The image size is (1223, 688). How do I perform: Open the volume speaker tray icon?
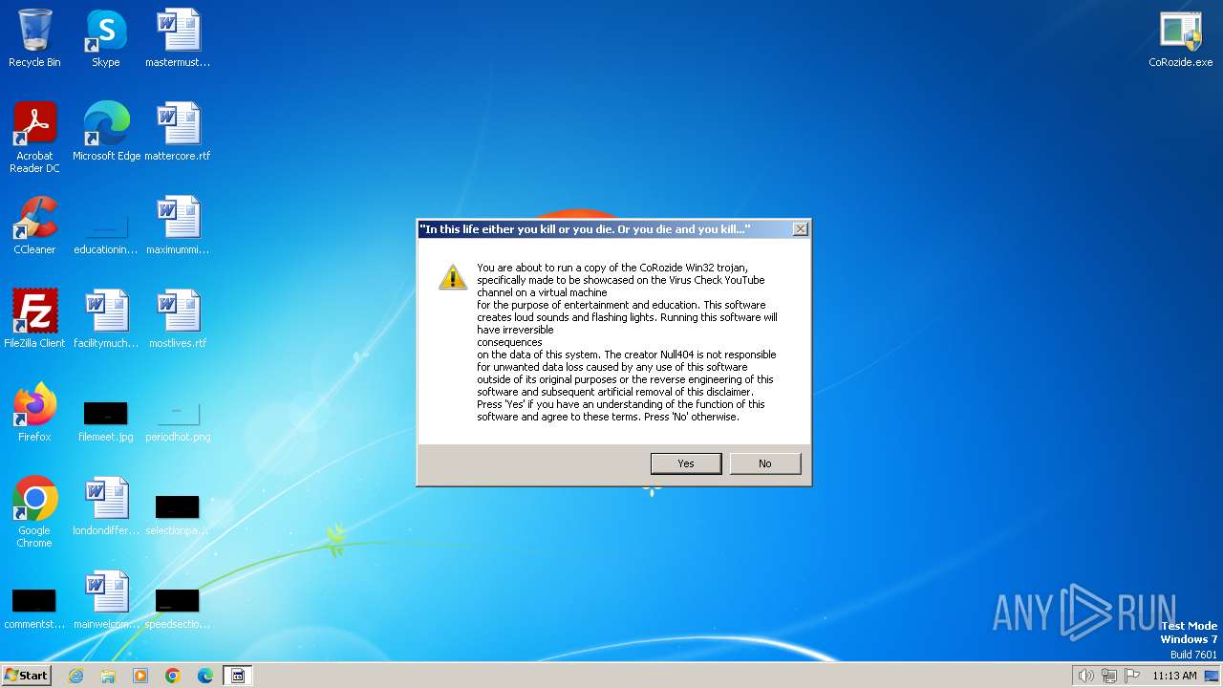pyautogui.click(x=1085, y=676)
